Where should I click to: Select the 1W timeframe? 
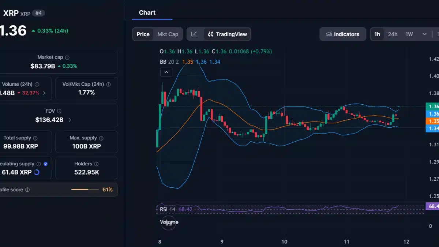click(409, 34)
